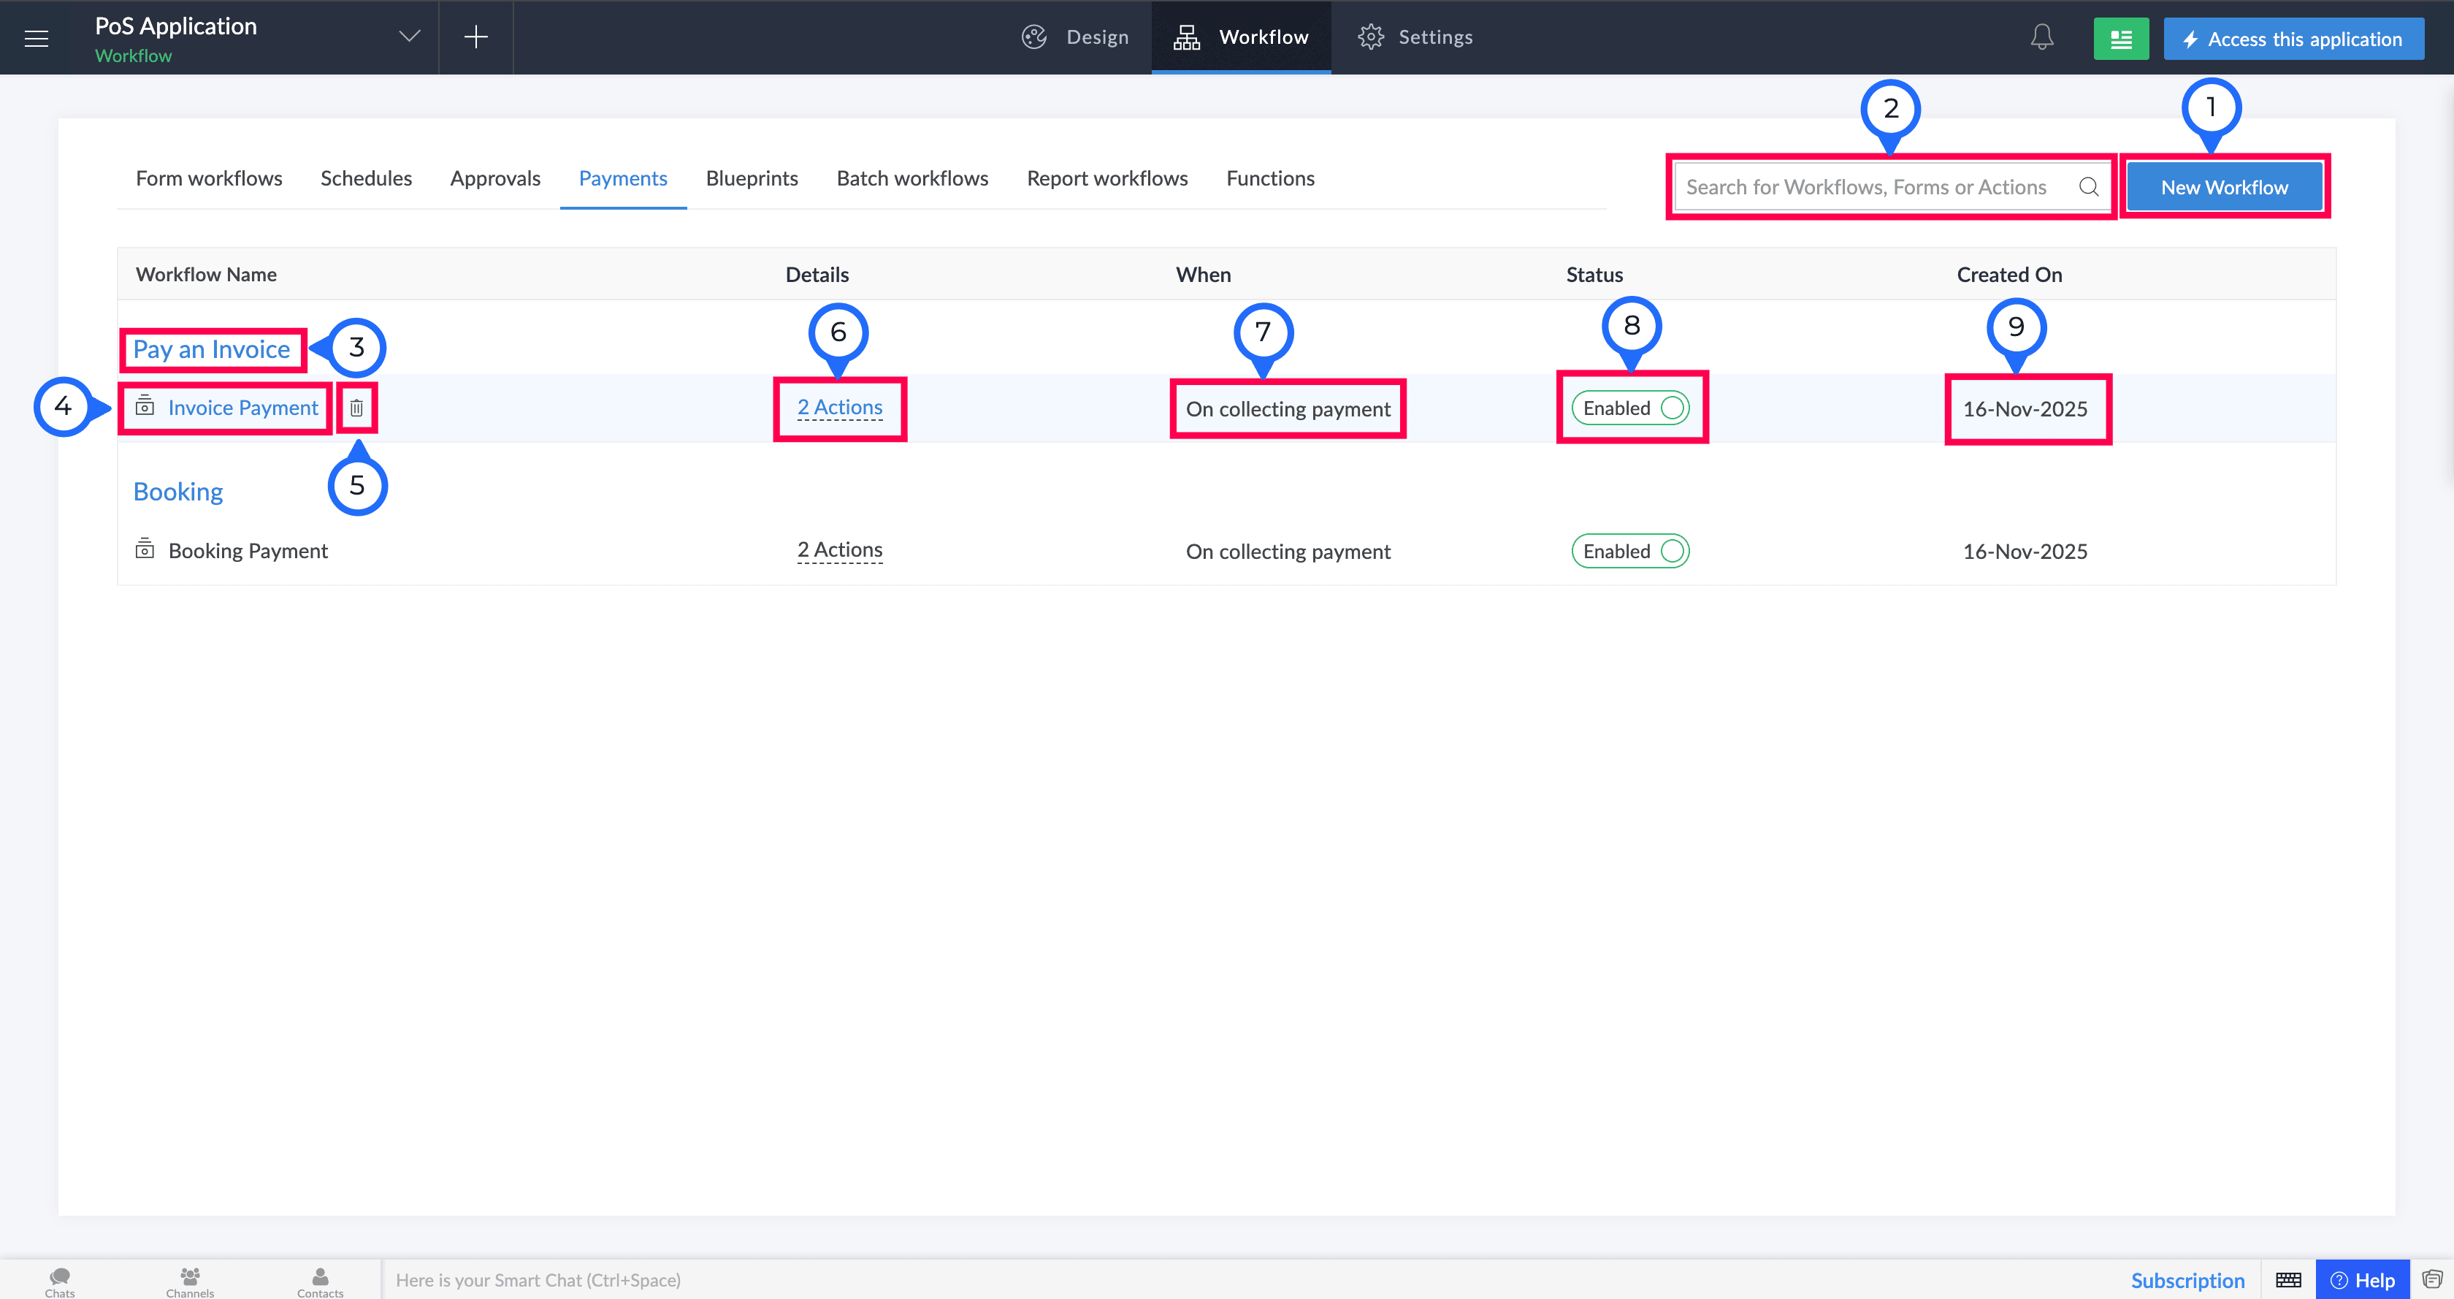Click the plus icon beside application name

pyautogui.click(x=475, y=37)
